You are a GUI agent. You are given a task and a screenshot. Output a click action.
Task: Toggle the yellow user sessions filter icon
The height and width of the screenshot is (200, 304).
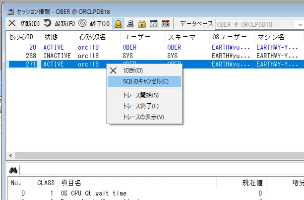click(118, 24)
